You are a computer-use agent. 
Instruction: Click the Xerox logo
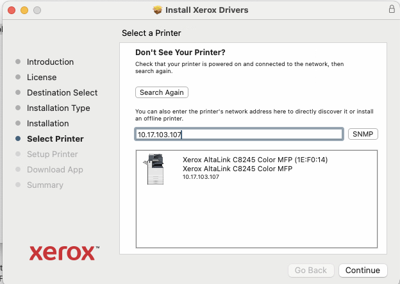(x=64, y=253)
